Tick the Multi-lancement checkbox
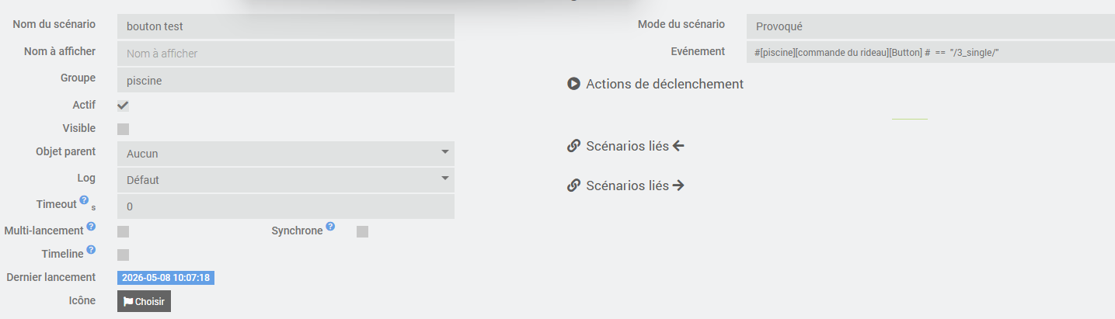This screenshot has height=319, width=1115. point(123,231)
